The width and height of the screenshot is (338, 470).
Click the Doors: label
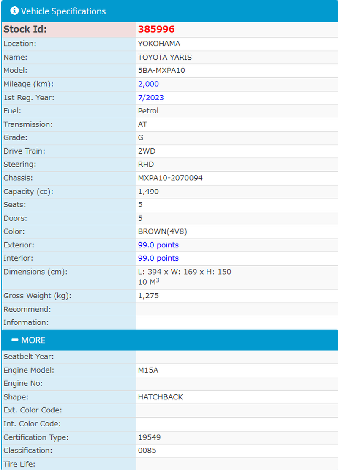tap(15, 218)
